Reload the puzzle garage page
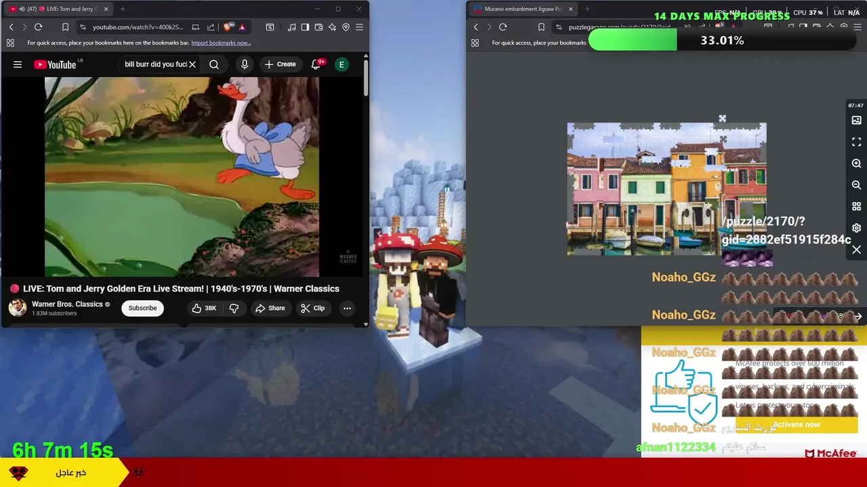The width and height of the screenshot is (867, 487). 503,27
